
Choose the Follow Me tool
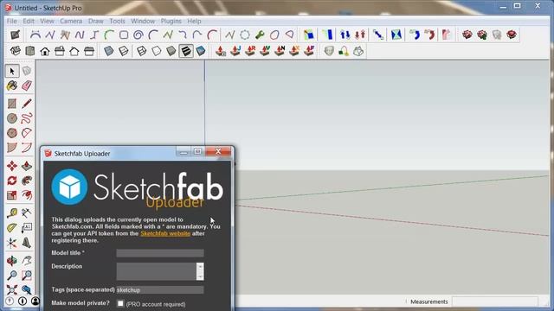(27, 181)
